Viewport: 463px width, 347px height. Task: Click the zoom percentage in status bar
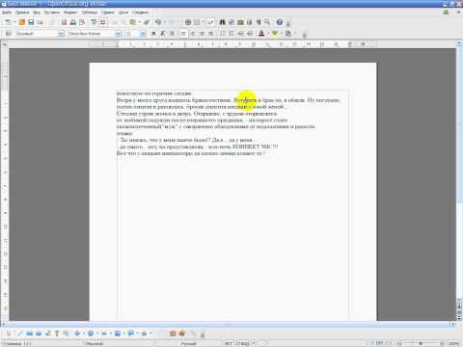(x=453, y=343)
